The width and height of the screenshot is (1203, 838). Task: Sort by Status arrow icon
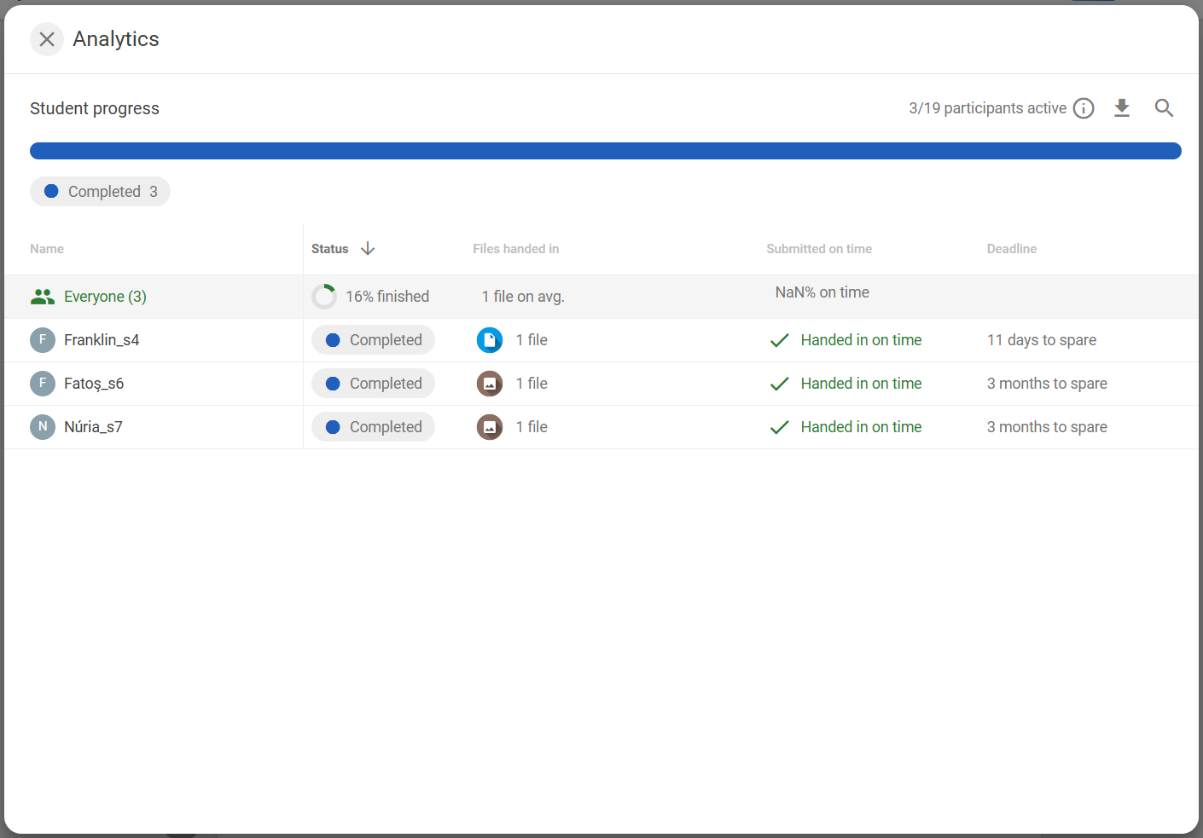click(x=368, y=249)
